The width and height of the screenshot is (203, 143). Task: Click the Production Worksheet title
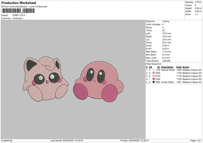click(x=19, y=3)
